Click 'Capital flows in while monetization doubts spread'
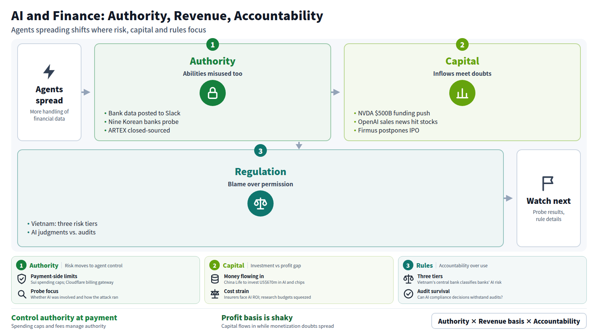This screenshot has width=598, height=336. pyautogui.click(x=277, y=326)
